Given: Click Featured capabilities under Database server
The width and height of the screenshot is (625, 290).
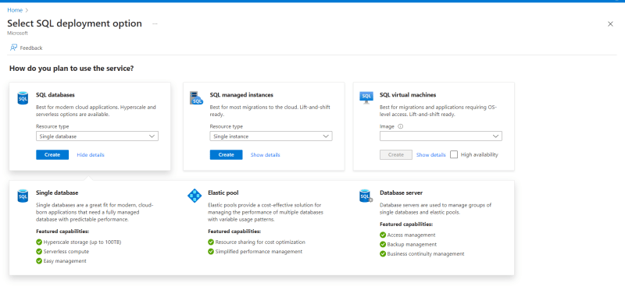Looking at the screenshot, I should coord(406,224).
